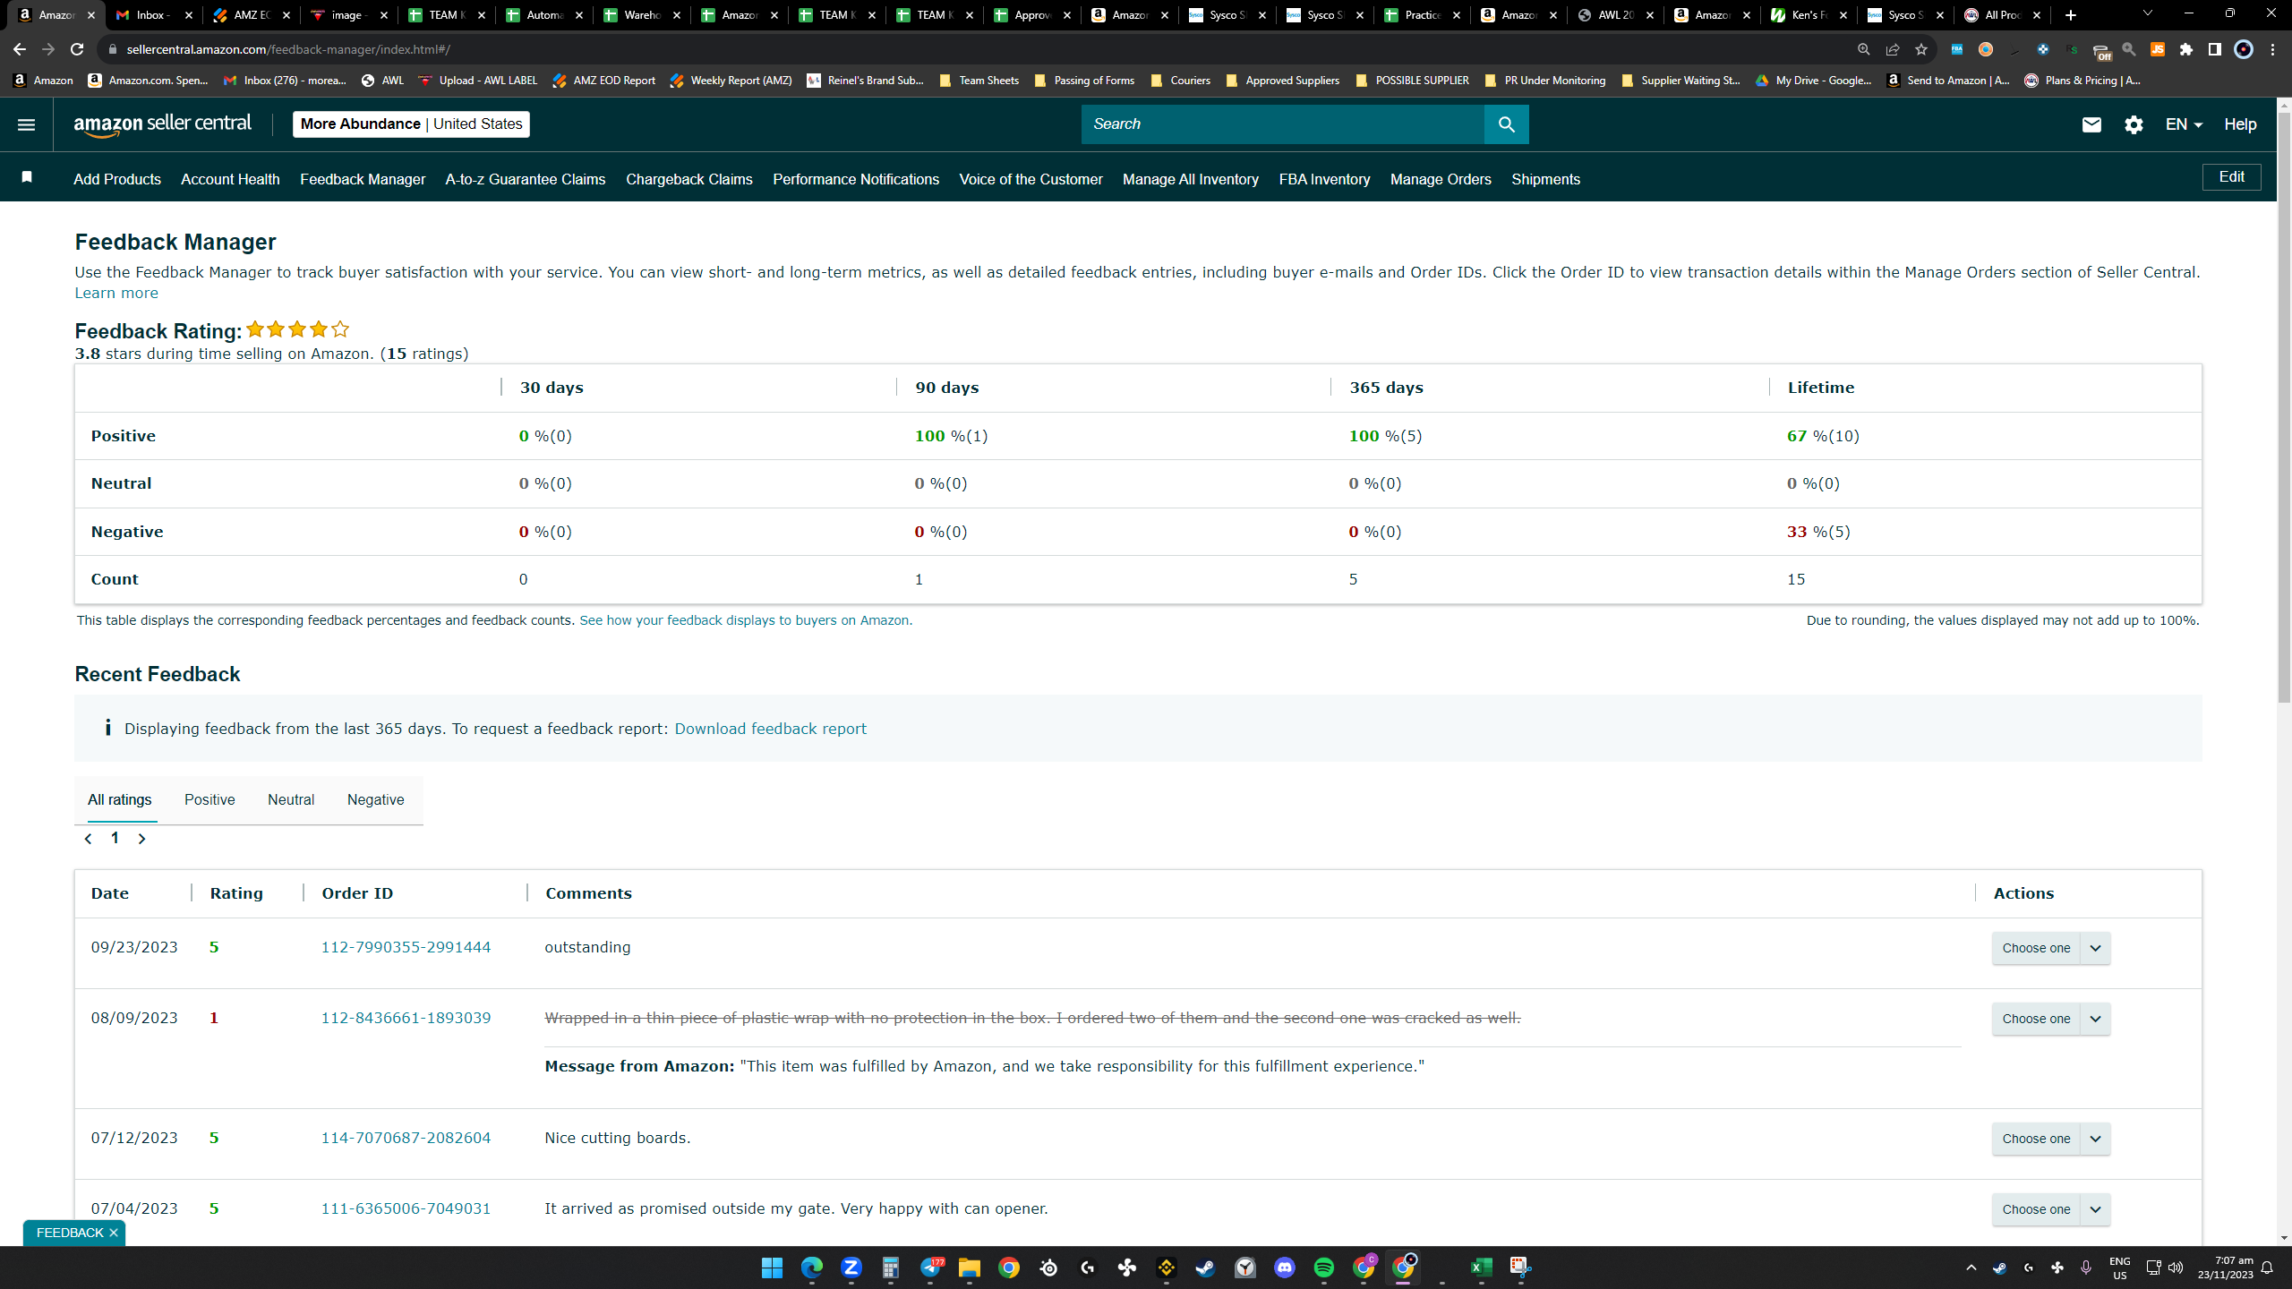Screen dimensions: 2292x1289
Task: Toggle the browser side panel icon
Action: (2214, 49)
